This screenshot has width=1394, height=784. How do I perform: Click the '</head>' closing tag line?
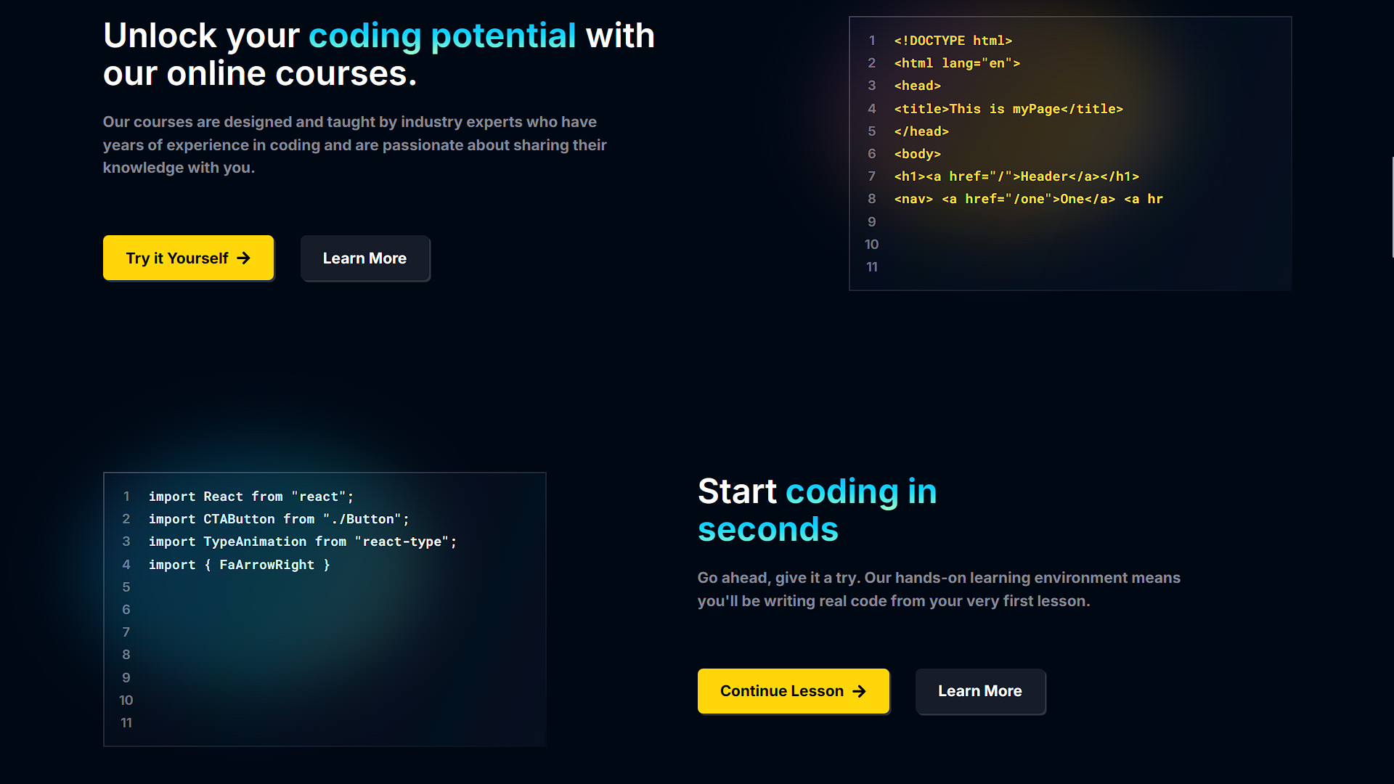(x=921, y=131)
